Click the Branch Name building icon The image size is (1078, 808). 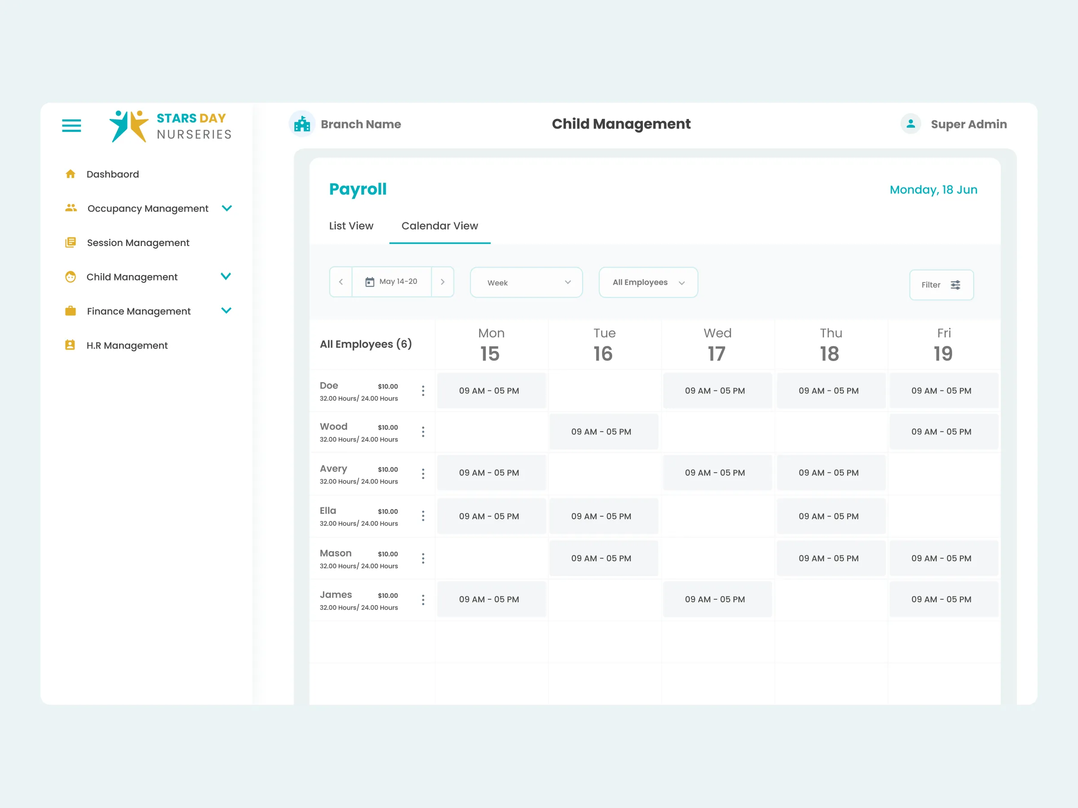coord(302,124)
